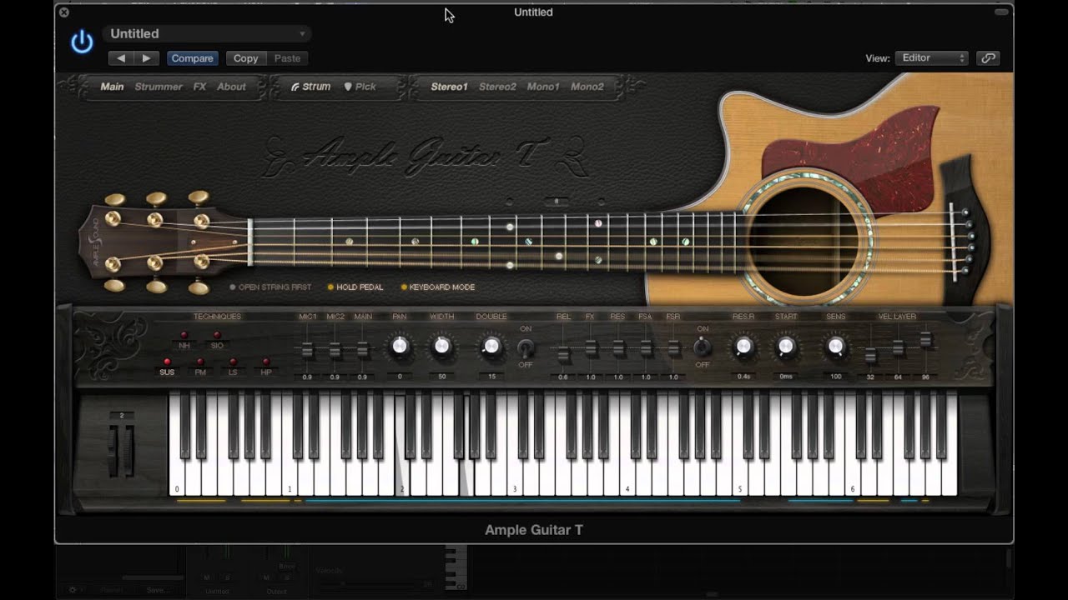Click velocity layer fader labeled 96
The image size is (1068, 600).
coord(925,340)
